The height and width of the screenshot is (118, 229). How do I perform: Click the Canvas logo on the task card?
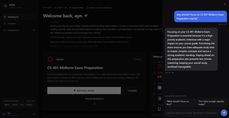point(50,59)
